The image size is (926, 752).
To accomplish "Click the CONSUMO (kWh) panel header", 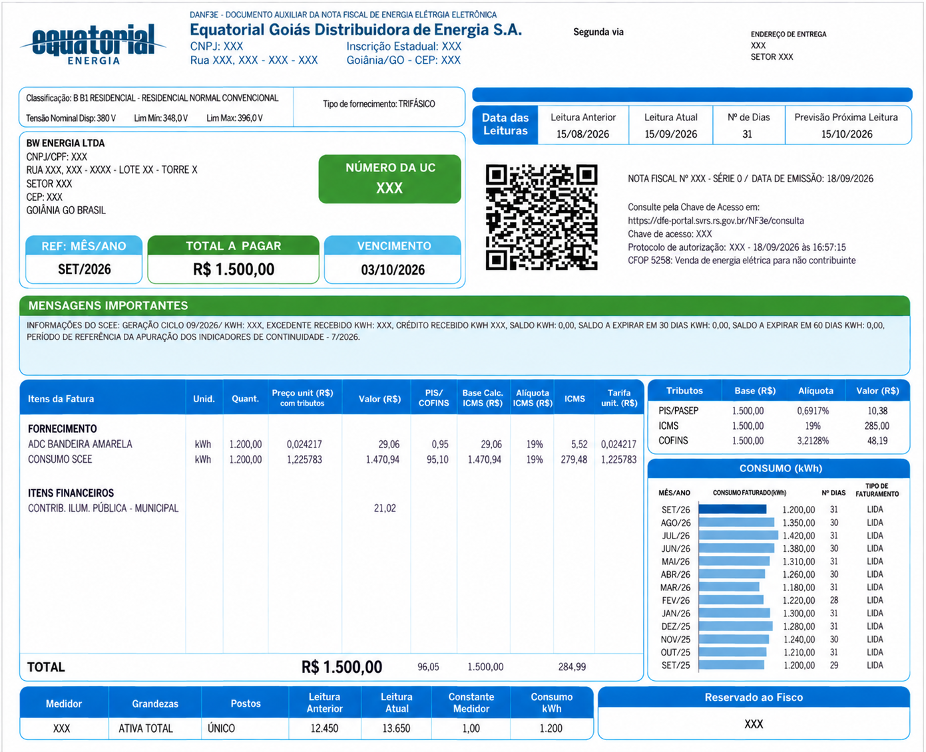I will (780, 468).
